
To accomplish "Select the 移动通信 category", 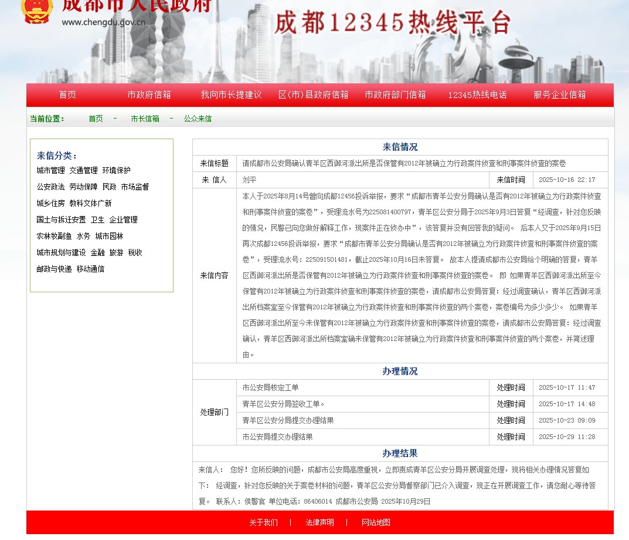I will 91,269.
